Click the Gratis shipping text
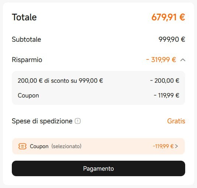Image resolution: width=197 pixels, height=188 pixels. tap(176, 121)
